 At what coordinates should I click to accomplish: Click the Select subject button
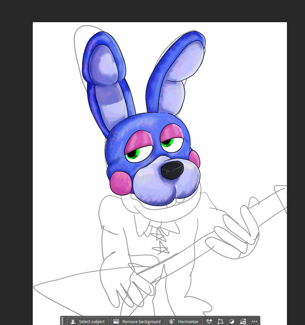click(x=88, y=321)
